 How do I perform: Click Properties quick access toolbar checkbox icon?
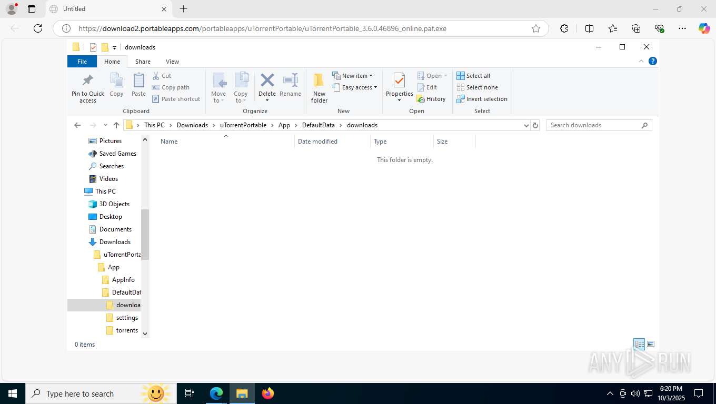tap(93, 47)
